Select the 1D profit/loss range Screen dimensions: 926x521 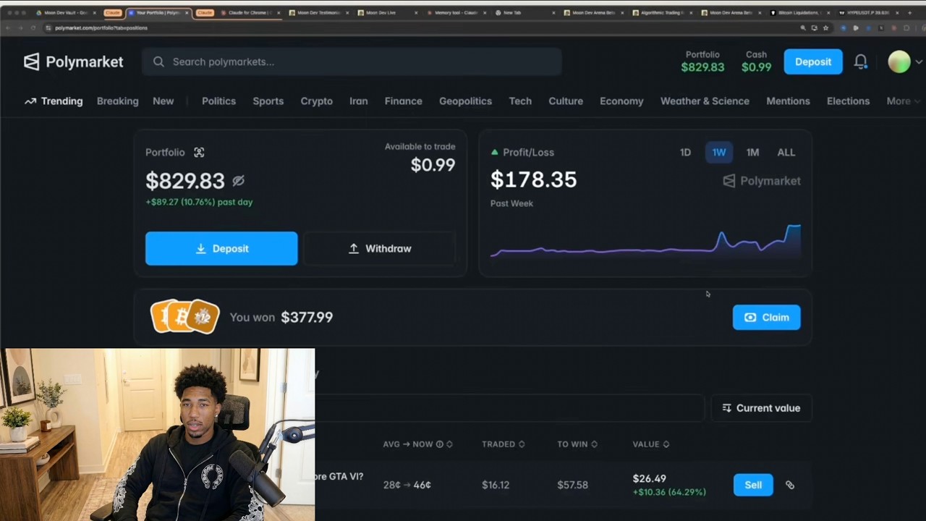pyautogui.click(x=685, y=152)
